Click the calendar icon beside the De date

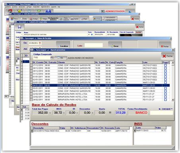coord(40,43)
